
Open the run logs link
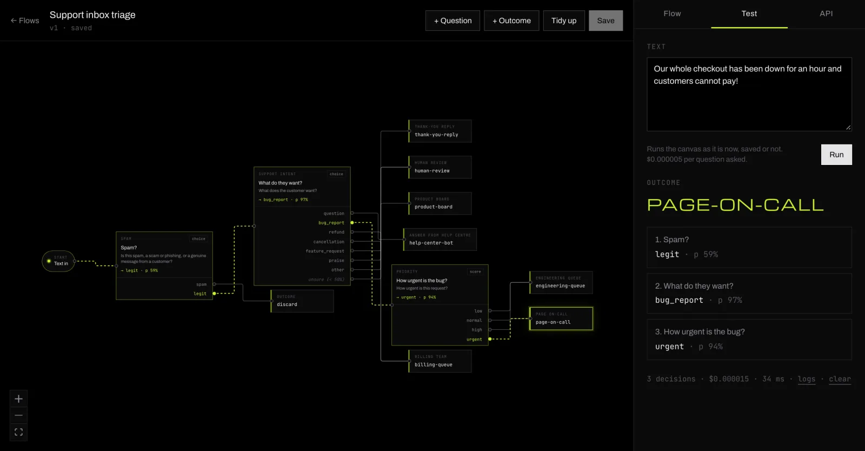[x=806, y=379]
